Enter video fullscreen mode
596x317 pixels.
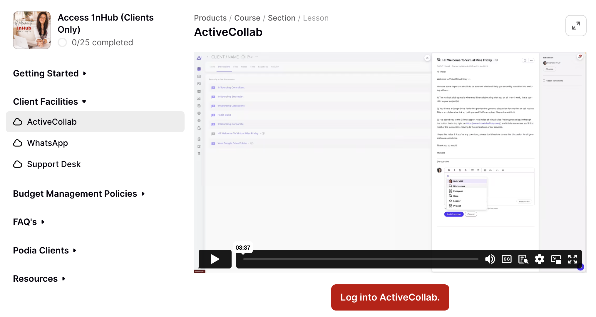(x=572, y=259)
